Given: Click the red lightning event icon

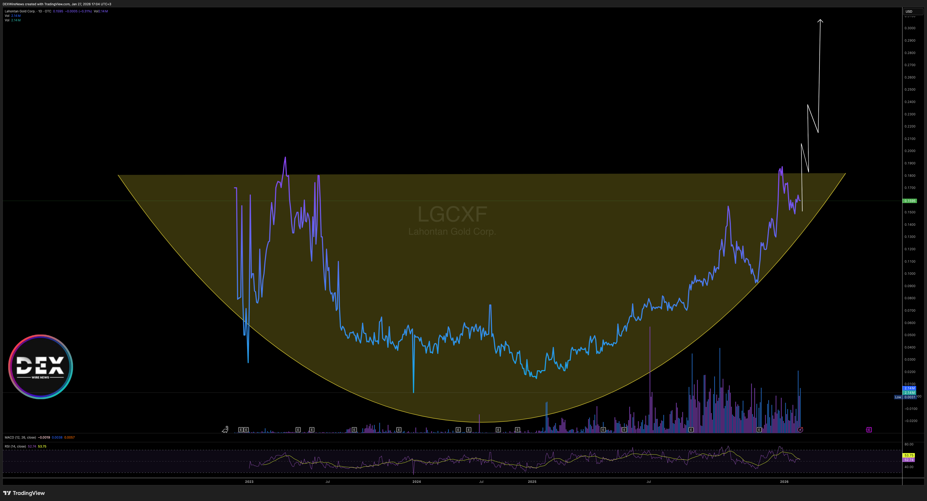Looking at the screenshot, I should pyautogui.click(x=800, y=429).
